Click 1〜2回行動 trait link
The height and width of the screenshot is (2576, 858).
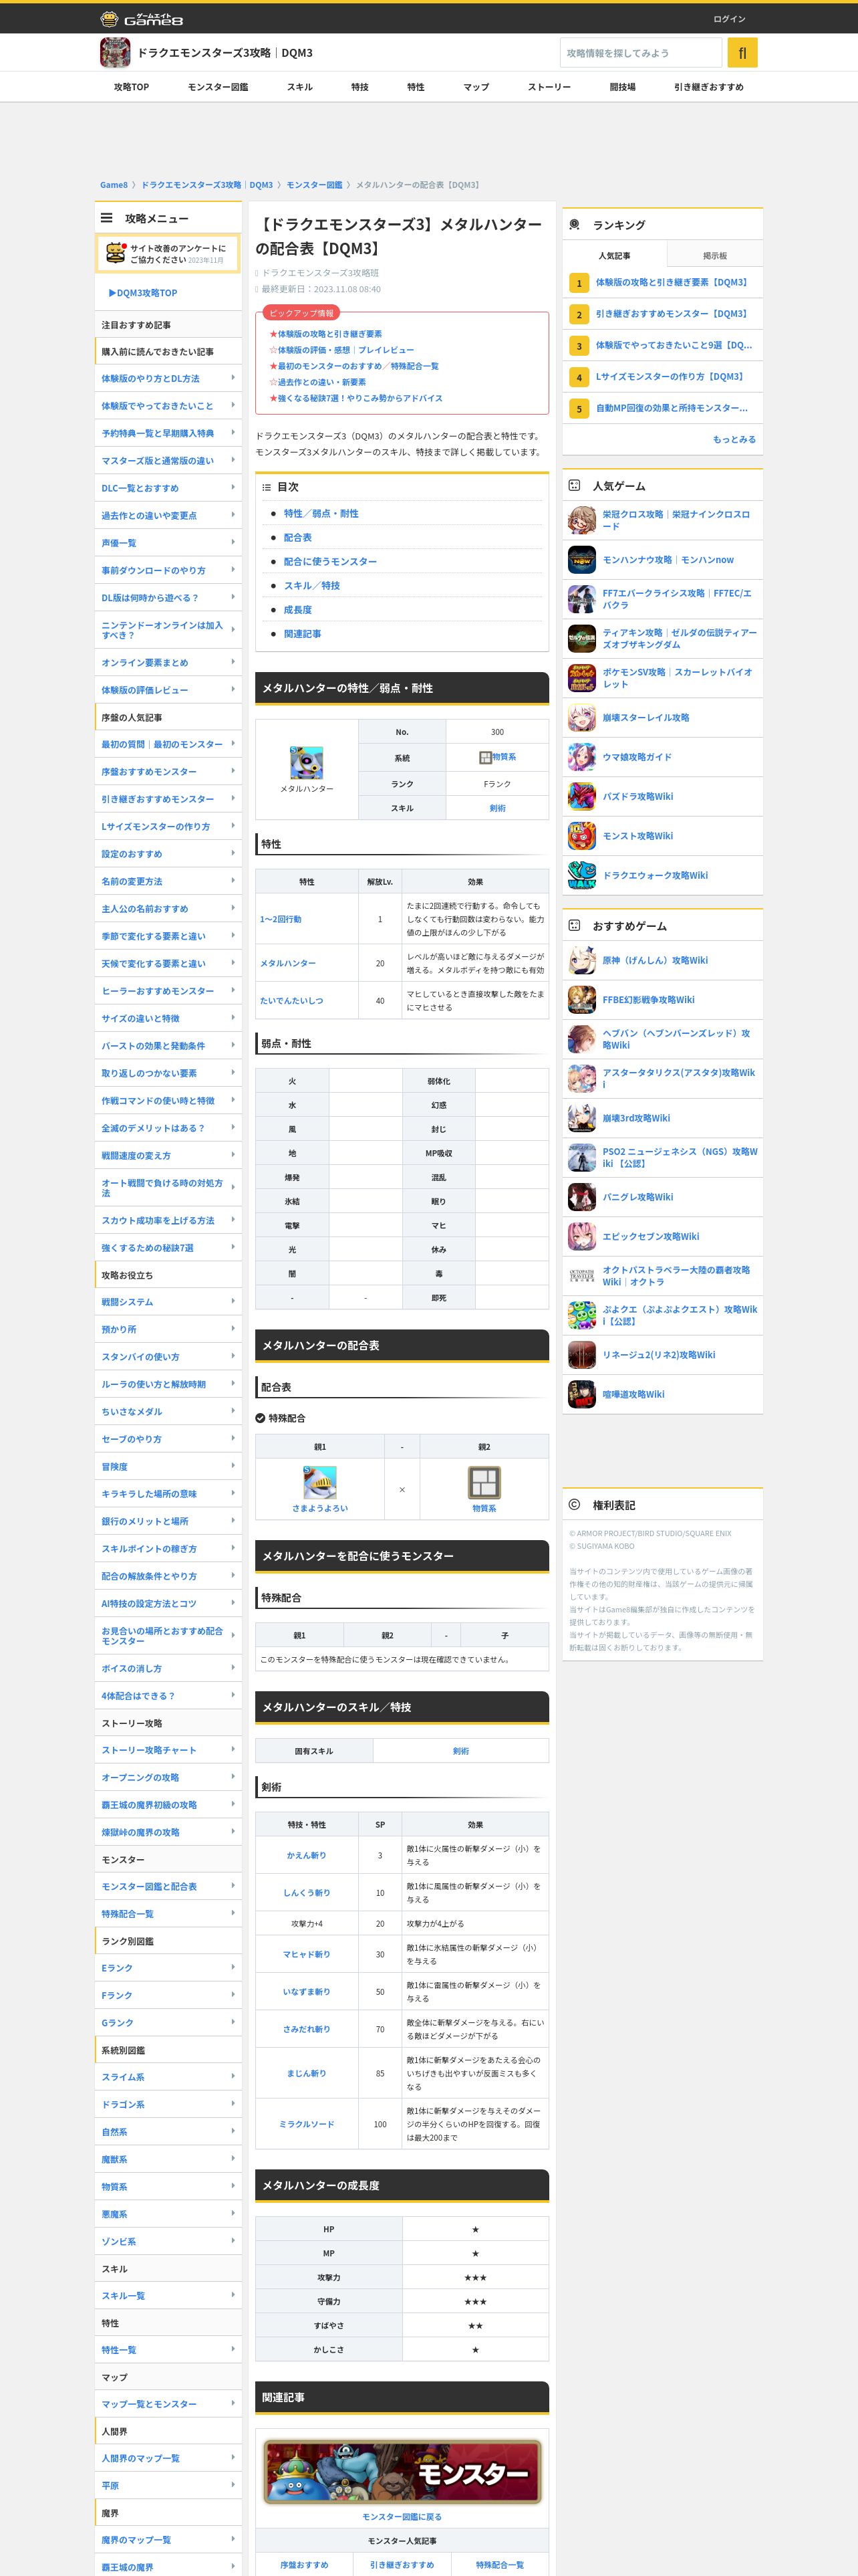tap(281, 919)
